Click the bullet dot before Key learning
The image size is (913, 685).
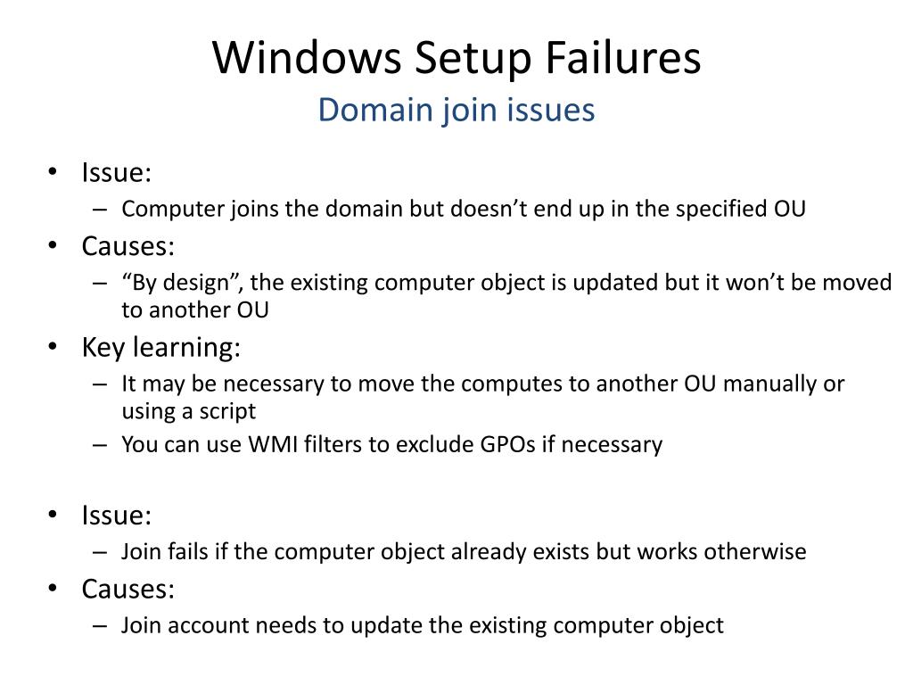tap(53, 347)
